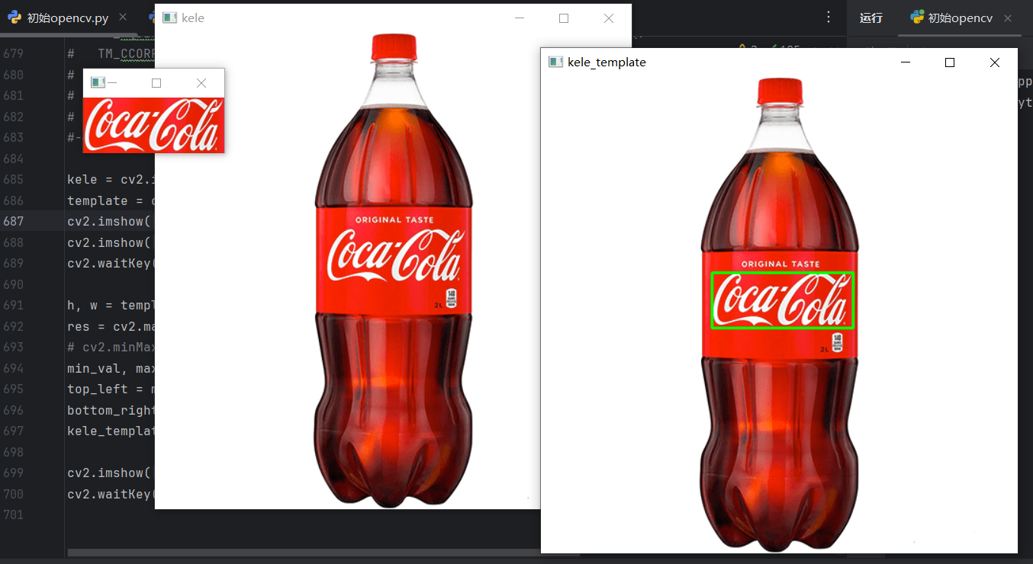Click the bottle image in kele window

(393, 271)
